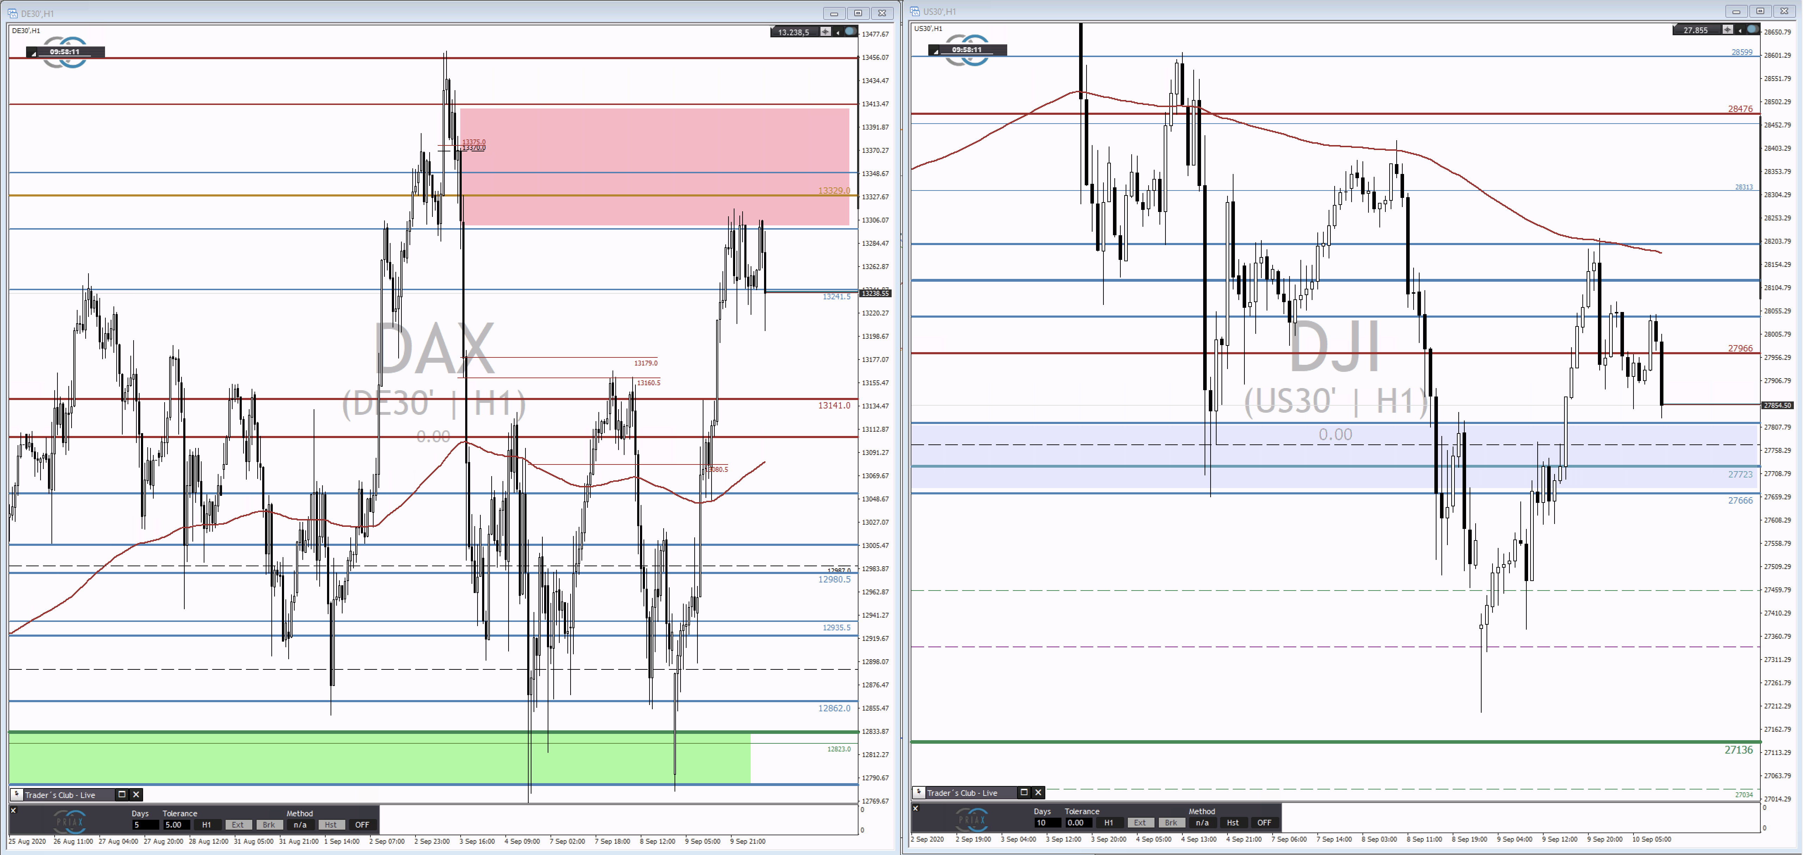Click crosshair icon in DJI price box

[1728, 29]
